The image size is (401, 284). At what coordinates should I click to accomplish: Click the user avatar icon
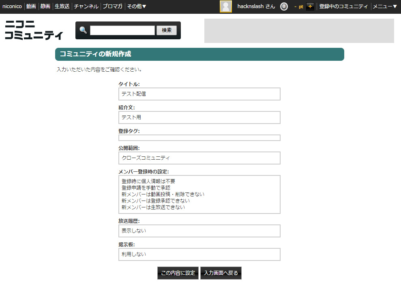click(x=226, y=6)
